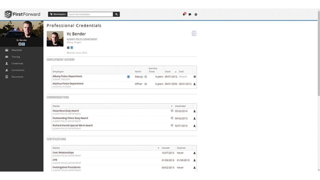Go to Credentials in the sidebar
Image resolution: width=320 pixels, height=180 pixels.
[17, 64]
